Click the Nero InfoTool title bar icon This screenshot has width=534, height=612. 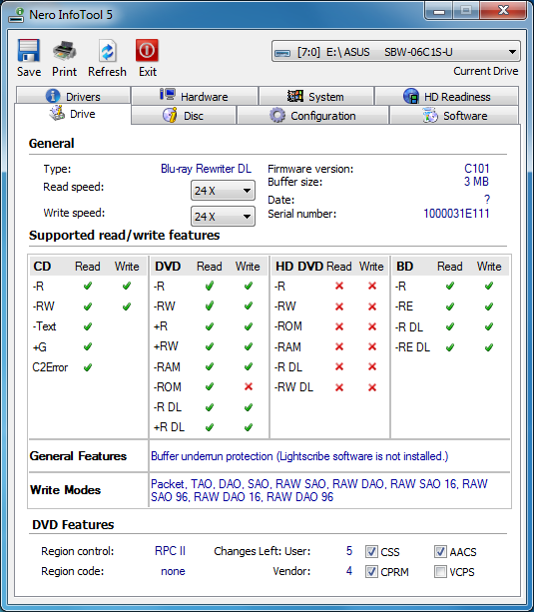coord(16,15)
